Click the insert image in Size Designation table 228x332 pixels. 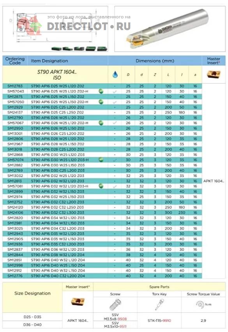pyautogui.click(x=78, y=302)
